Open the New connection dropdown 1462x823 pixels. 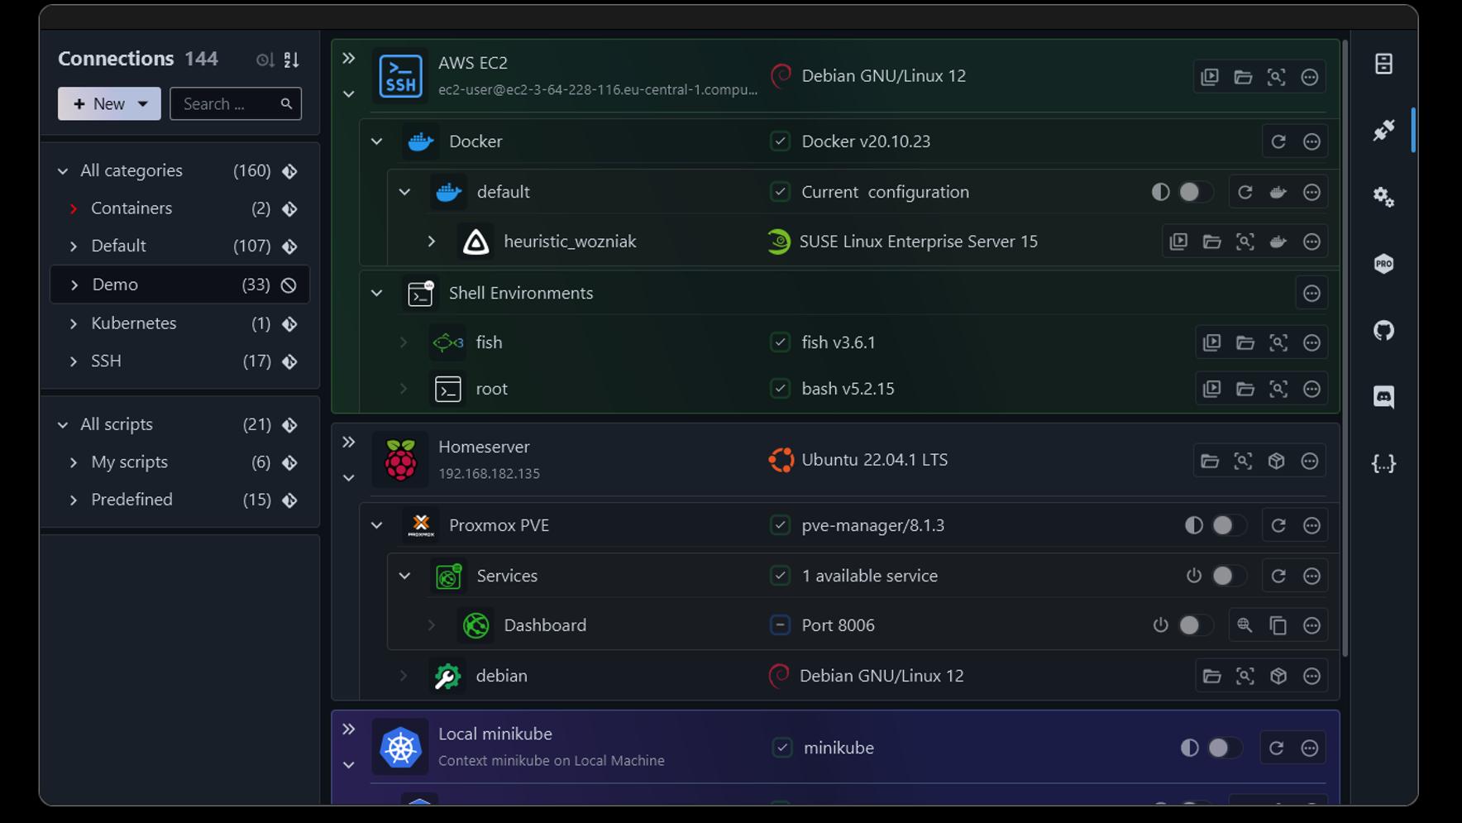pos(143,104)
